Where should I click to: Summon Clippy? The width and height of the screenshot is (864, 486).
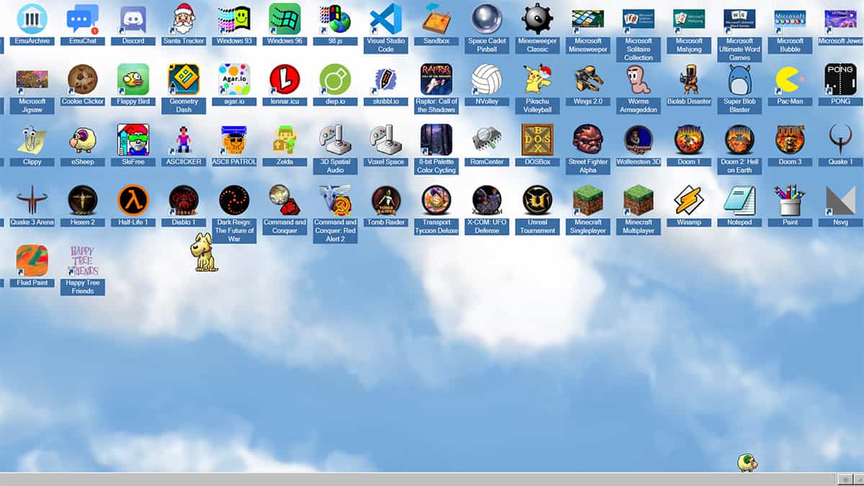32,140
